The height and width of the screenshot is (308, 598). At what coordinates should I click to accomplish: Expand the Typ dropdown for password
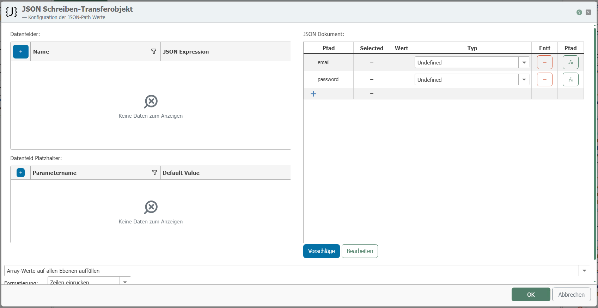524,80
